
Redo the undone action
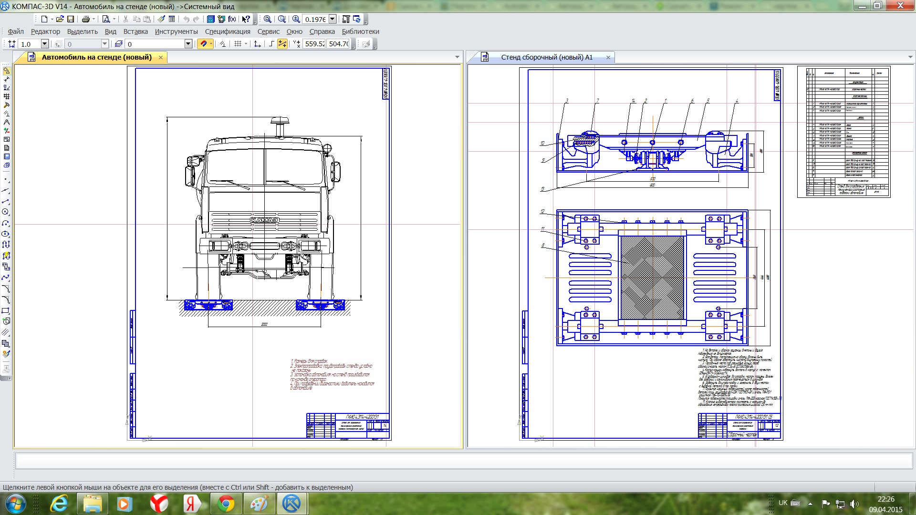[196, 19]
